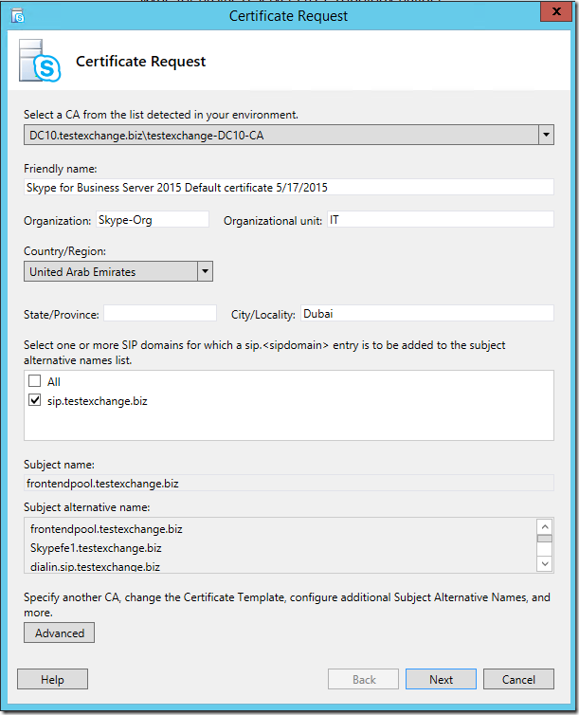Open the Advanced settings button
Viewport: 579px width, 715px height.
[59, 632]
